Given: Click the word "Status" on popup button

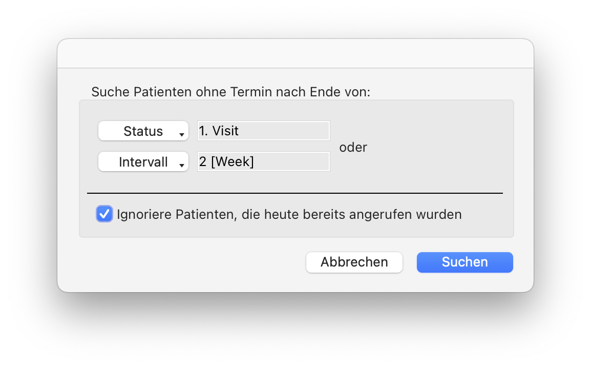Looking at the screenshot, I should pos(143,131).
